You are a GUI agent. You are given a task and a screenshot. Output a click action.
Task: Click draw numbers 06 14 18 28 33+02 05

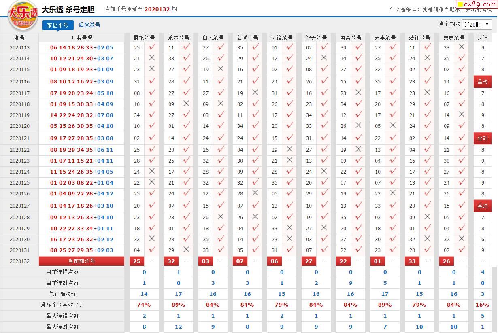[x=82, y=48]
